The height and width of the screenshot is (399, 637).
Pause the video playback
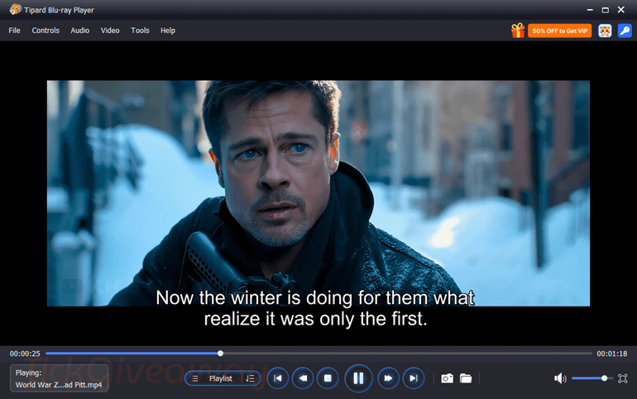(x=358, y=378)
